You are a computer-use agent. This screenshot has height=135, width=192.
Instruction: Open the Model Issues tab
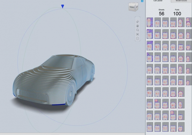coord(181,1)
